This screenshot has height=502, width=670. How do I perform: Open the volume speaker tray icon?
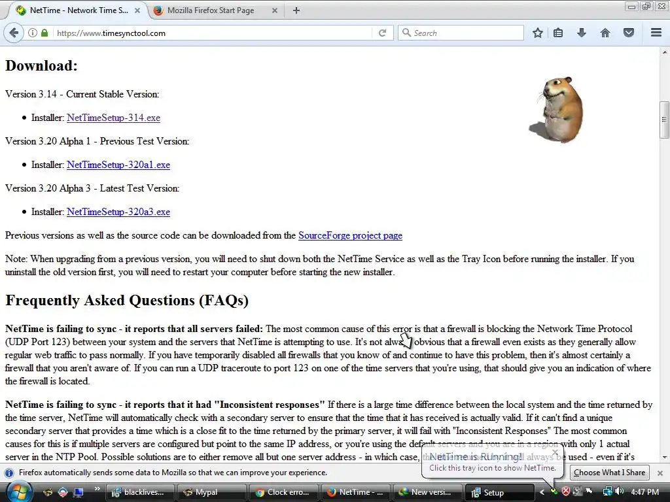(x=618, y=492)
